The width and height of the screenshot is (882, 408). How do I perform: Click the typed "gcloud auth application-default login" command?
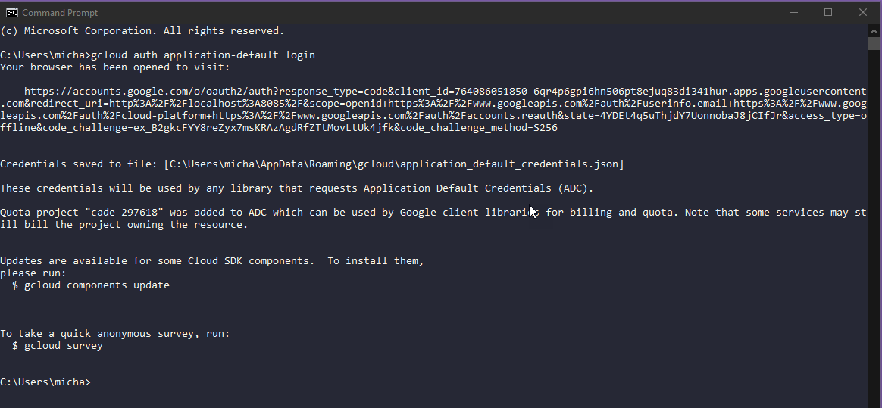pos(203,55)
